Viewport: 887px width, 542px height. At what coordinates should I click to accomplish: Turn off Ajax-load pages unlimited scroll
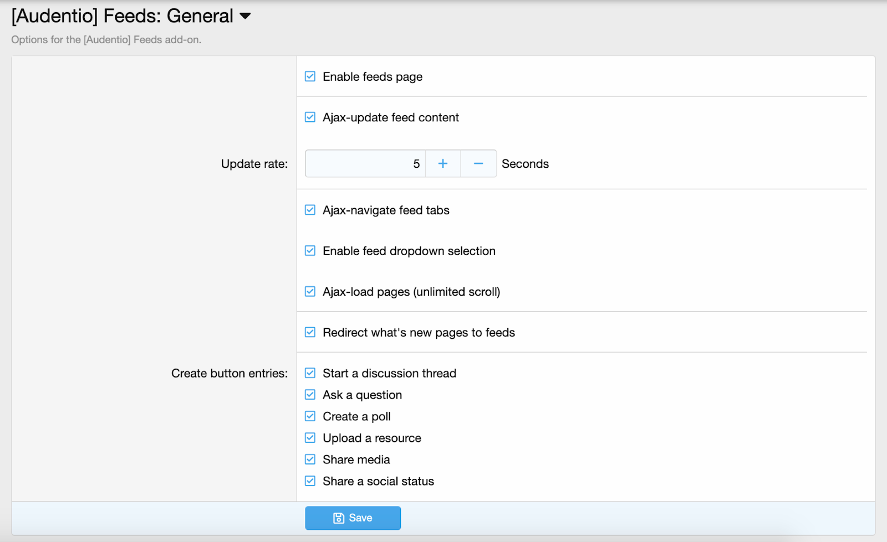[310, 292]
